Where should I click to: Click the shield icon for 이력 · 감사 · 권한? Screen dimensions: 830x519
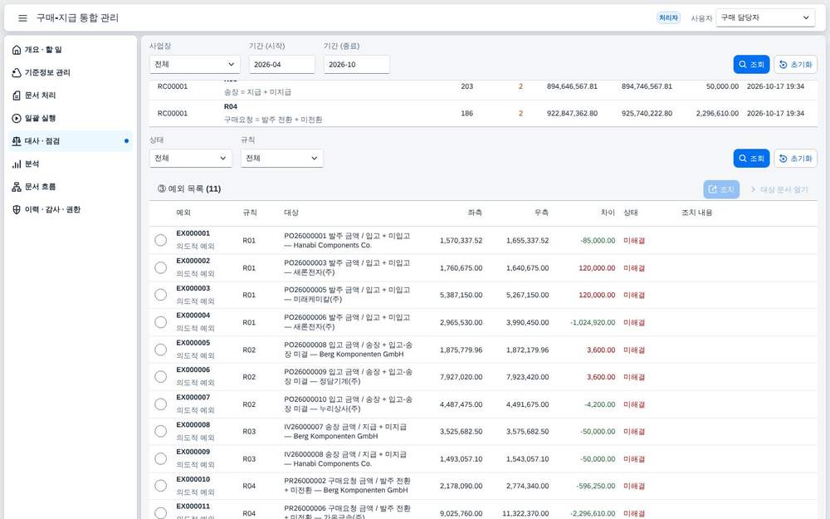click(x=17, y=210)
